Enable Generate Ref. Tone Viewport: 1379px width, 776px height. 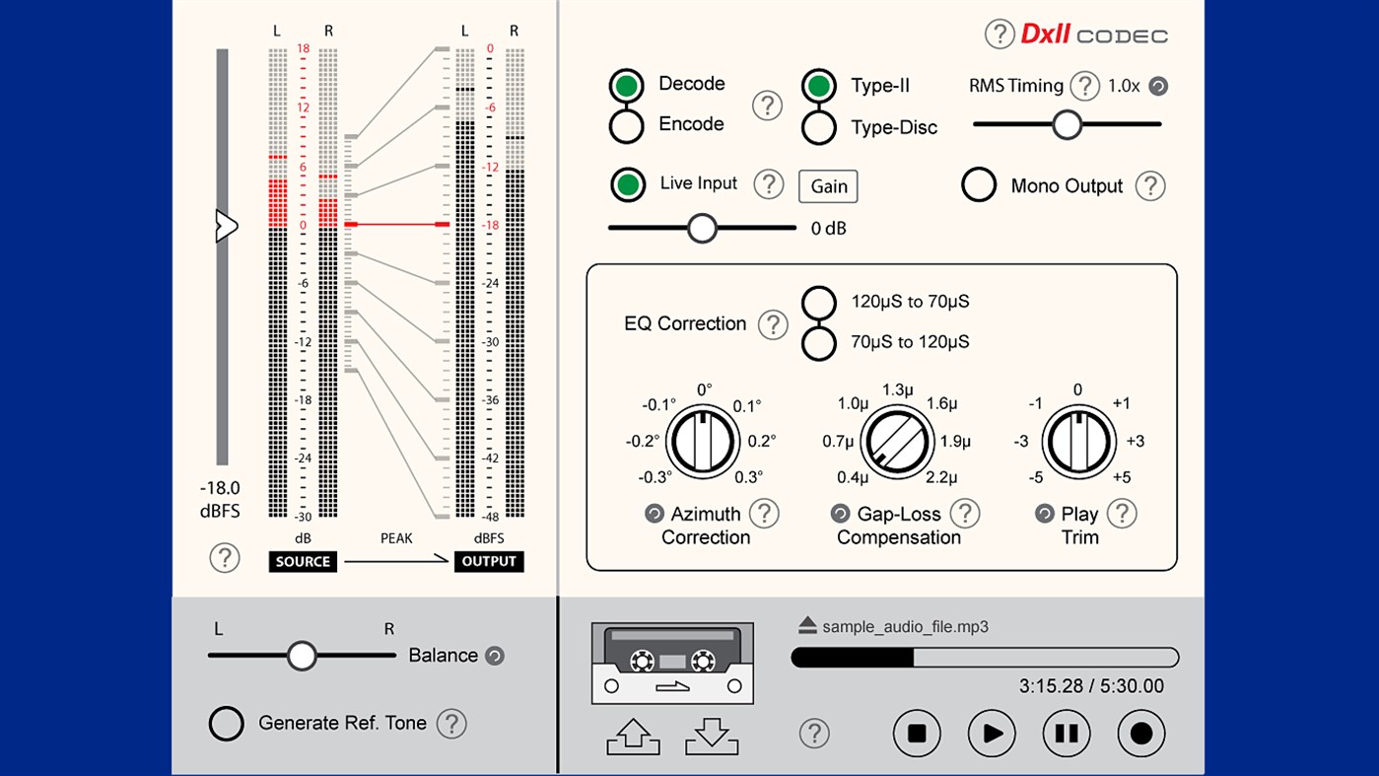tap(226, 723)
